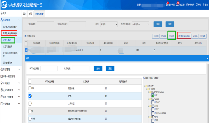Uncheck the P 产品 row checkbox

point(30,96)
